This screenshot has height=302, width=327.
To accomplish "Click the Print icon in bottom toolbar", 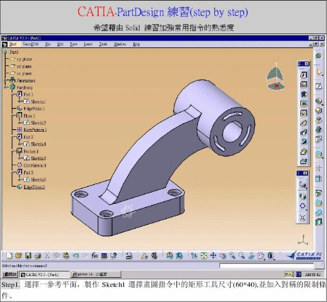I will (x=38, y=256).
